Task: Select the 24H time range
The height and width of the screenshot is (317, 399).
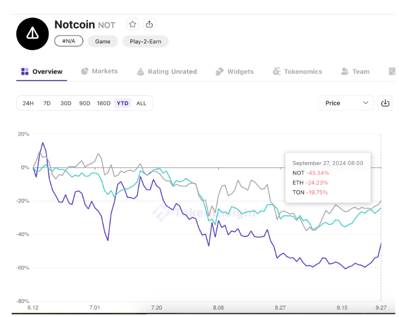Action: [28, 103]
